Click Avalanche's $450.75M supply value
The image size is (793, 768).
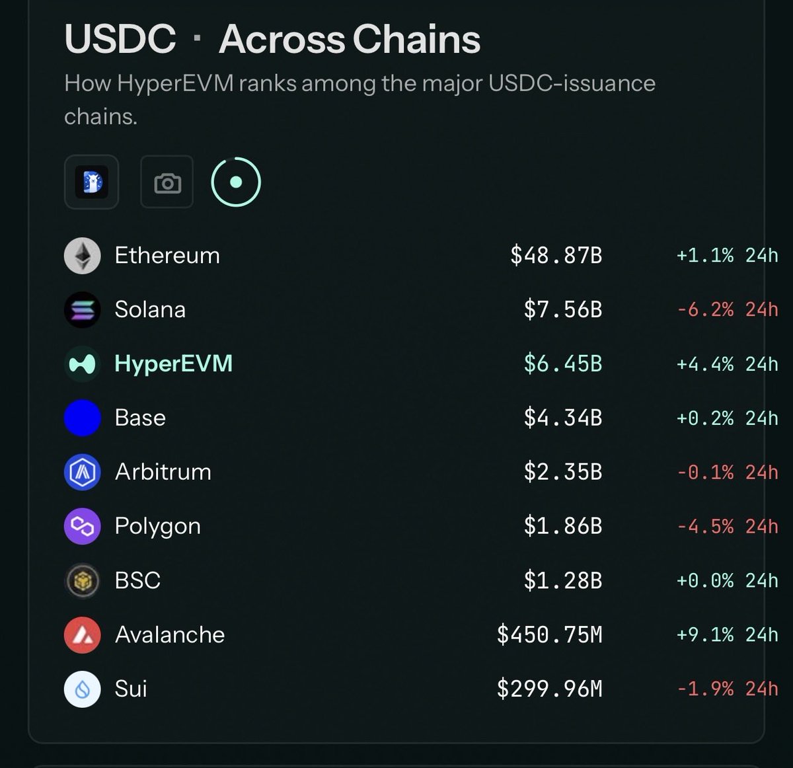click(x=550, y=634)
